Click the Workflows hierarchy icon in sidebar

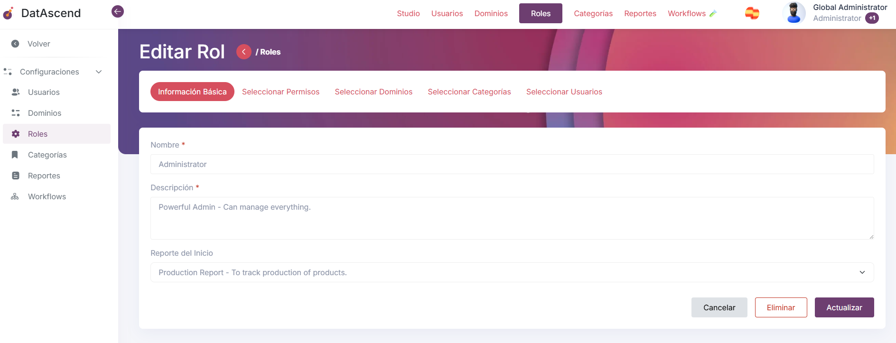(x=15, y=196)
